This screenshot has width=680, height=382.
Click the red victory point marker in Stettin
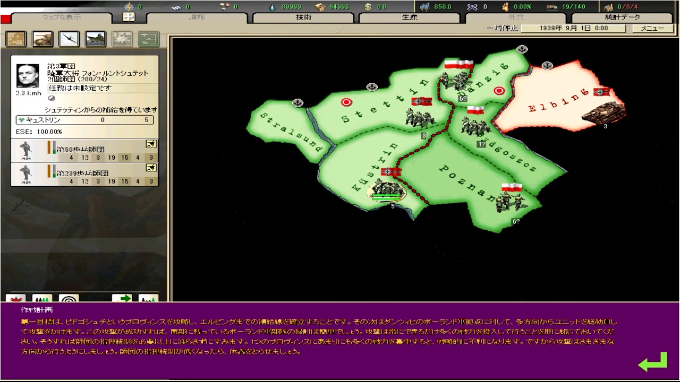point(346,102)
